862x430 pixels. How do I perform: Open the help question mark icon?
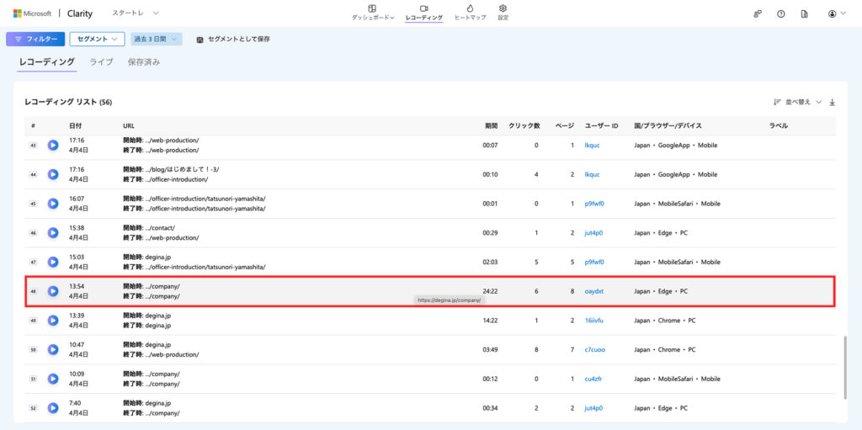point(780,13)
